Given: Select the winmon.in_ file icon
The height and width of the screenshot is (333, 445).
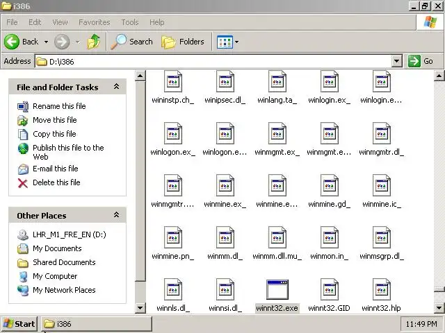Looking at the screenshot, I should (329, 237).
